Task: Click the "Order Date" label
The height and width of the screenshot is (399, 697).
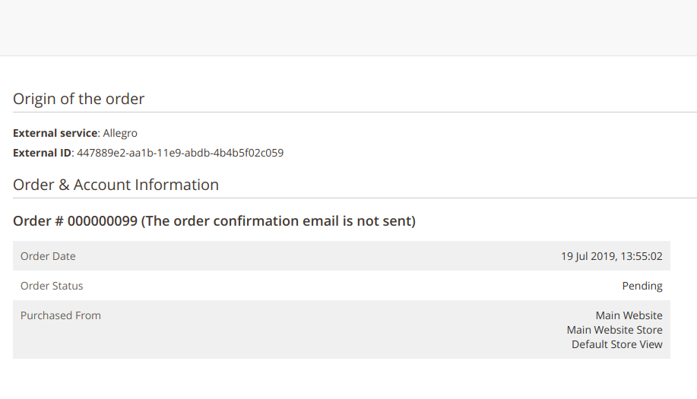Action: pyautogui.click(x=48, y=256)
